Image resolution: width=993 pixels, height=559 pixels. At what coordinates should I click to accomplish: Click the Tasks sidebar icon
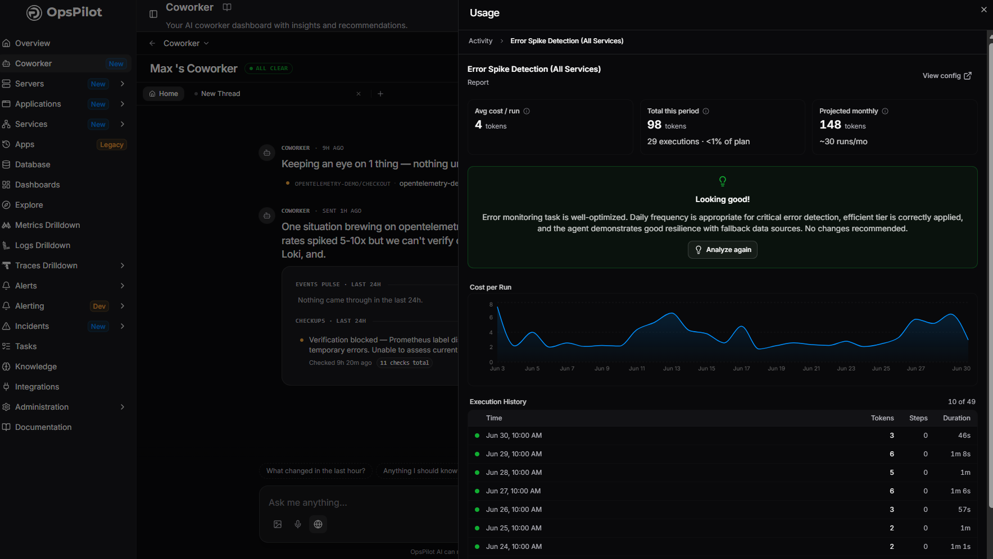tap(6, 346)
